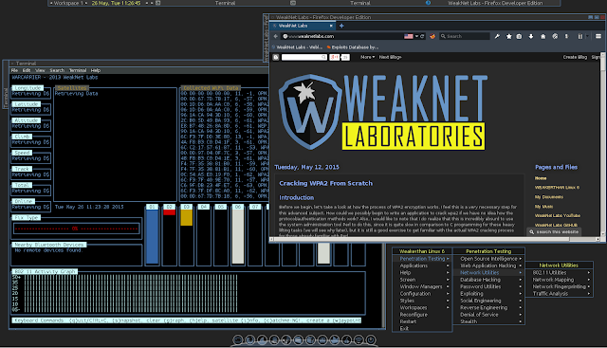Expand the More dropdown in Blogger bar
607x348 pixels.
(367, 57)
